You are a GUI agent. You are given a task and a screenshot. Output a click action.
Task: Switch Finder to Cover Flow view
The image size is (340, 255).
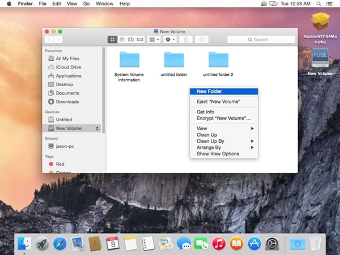pyautogui.click(x=140, y=40)
